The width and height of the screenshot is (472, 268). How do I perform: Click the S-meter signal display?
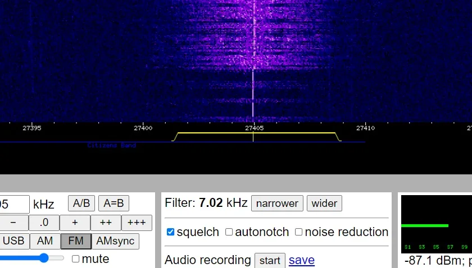[437, 224]
